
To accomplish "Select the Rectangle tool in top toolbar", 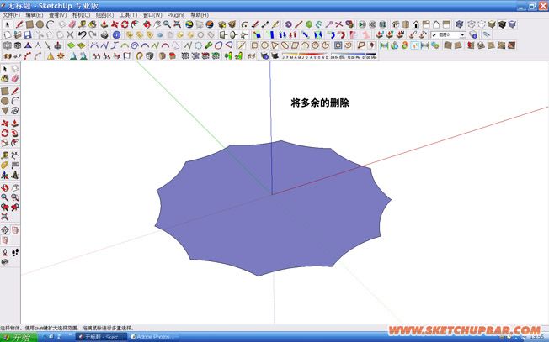I will tap(29, 24).
